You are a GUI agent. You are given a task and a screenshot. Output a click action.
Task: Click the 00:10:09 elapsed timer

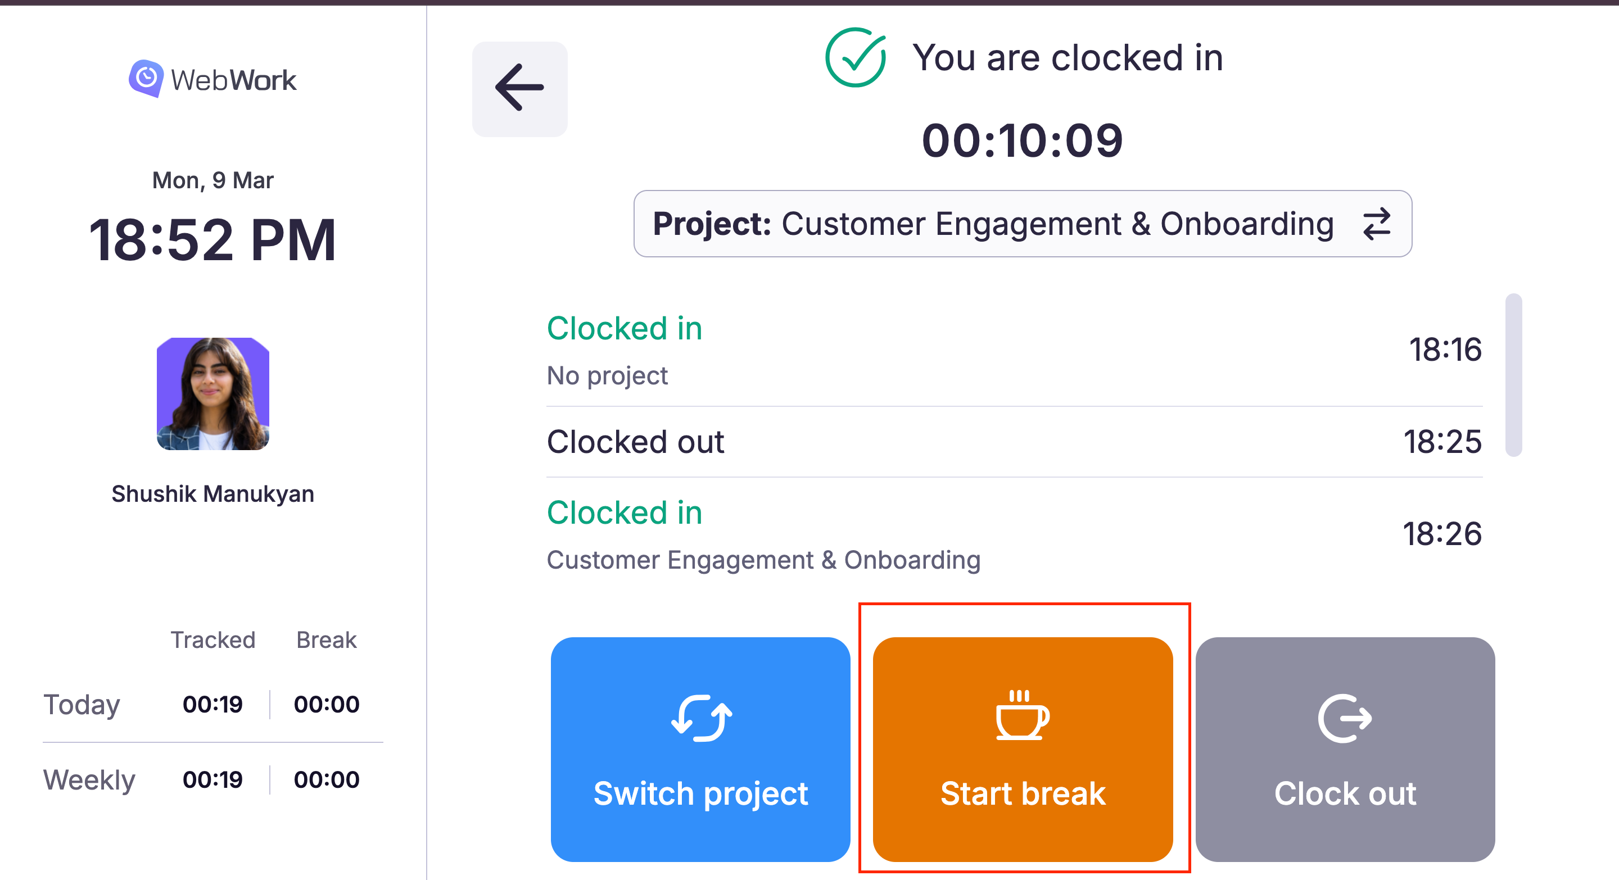pos(1022,140)
